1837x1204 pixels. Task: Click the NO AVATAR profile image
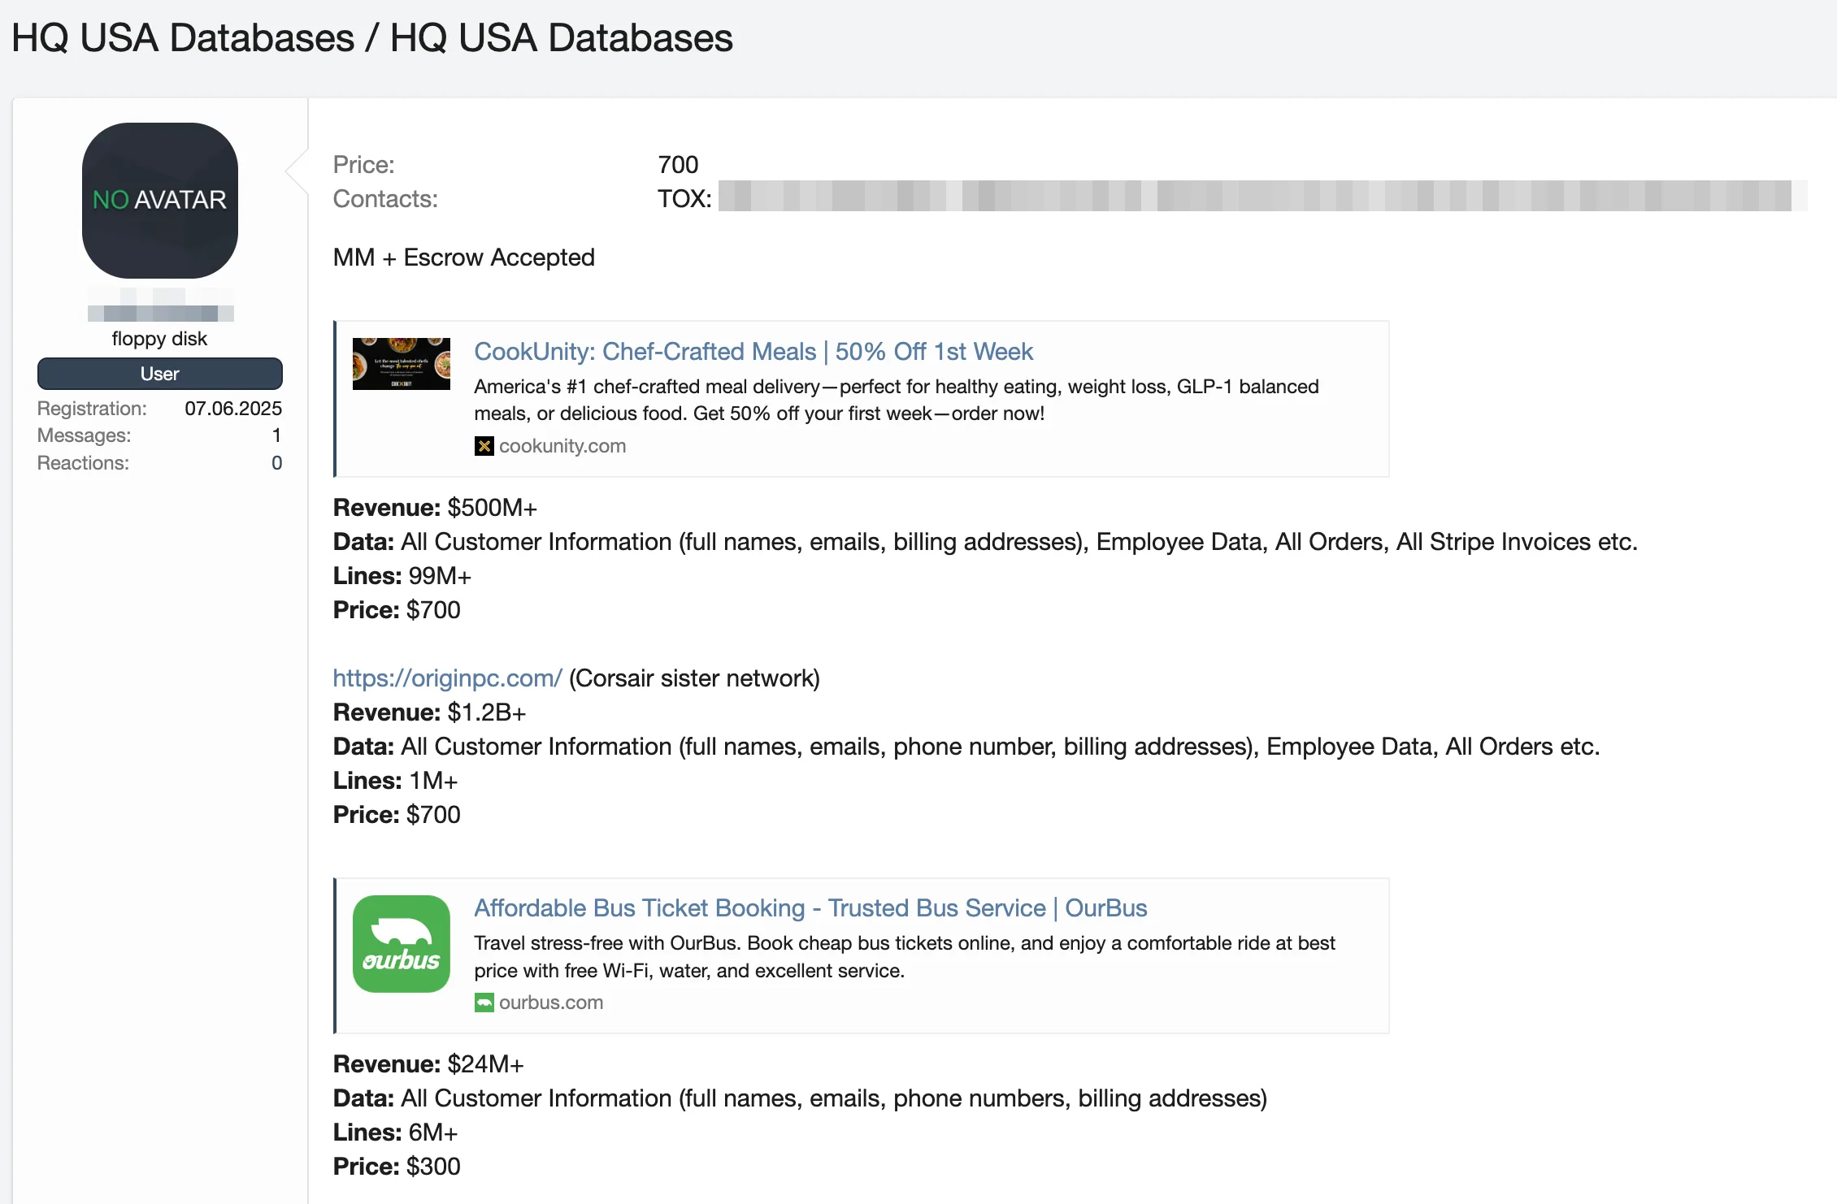160,201
